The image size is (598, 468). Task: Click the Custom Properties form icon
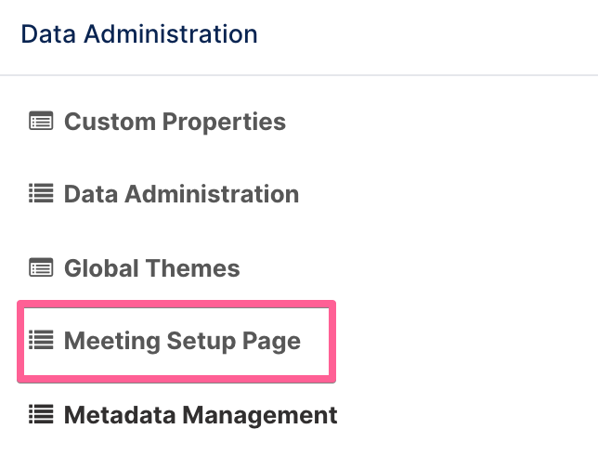pyautogui.click(x=41, y=121)
